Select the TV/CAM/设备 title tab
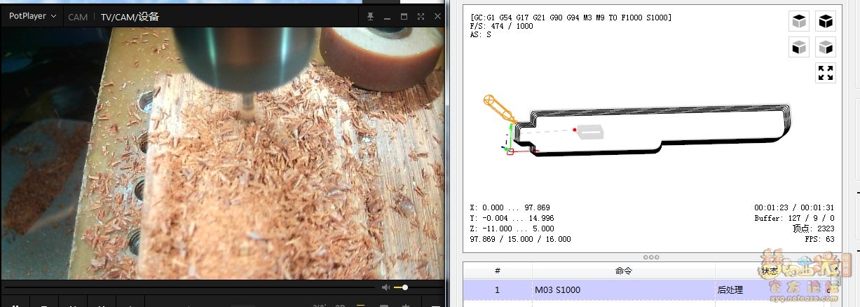 pos(129,17)
